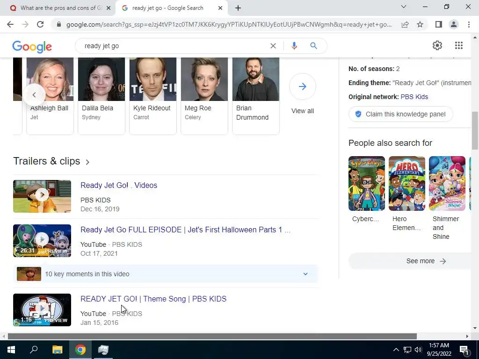Open READY JET GO! Theme Song link
This screenshot has width=479, height=359.
[x=153, y=299]
